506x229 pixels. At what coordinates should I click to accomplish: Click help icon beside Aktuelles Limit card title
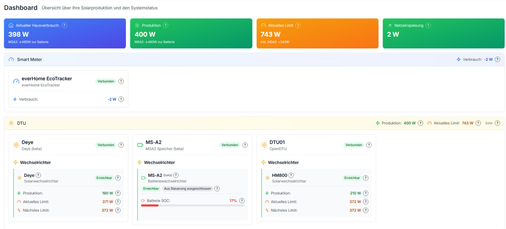[298, 25]
